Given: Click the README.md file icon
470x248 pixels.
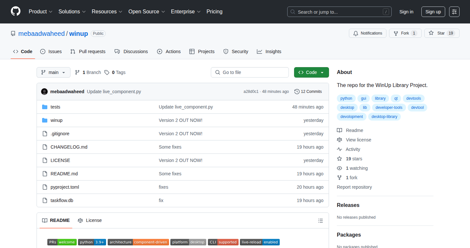Looking at the screenshot, I should [45, 174].
